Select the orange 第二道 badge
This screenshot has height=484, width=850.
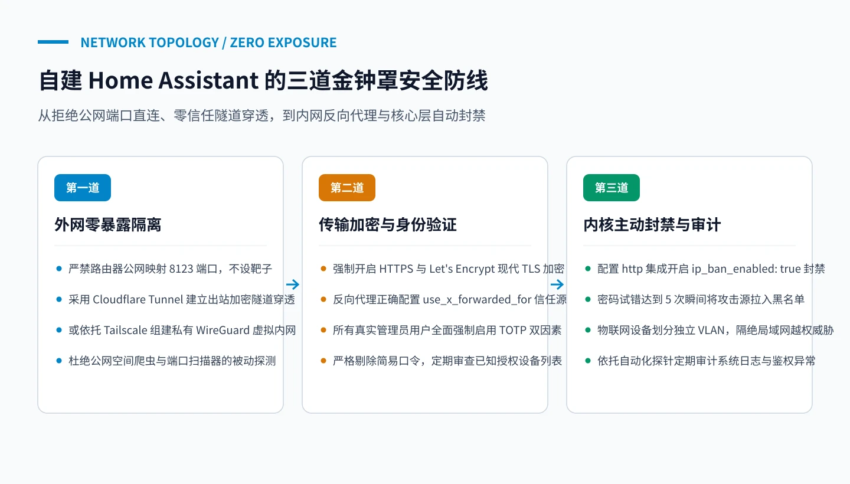tap(347, 188)
